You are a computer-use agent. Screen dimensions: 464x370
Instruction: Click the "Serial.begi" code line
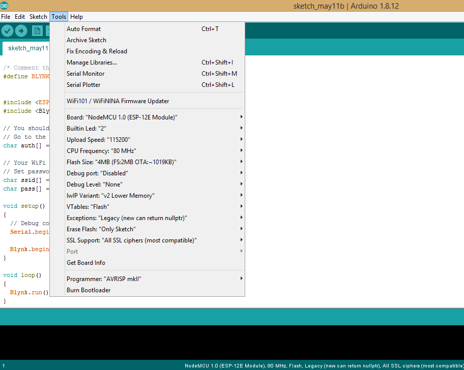click(x=30, y=232)
